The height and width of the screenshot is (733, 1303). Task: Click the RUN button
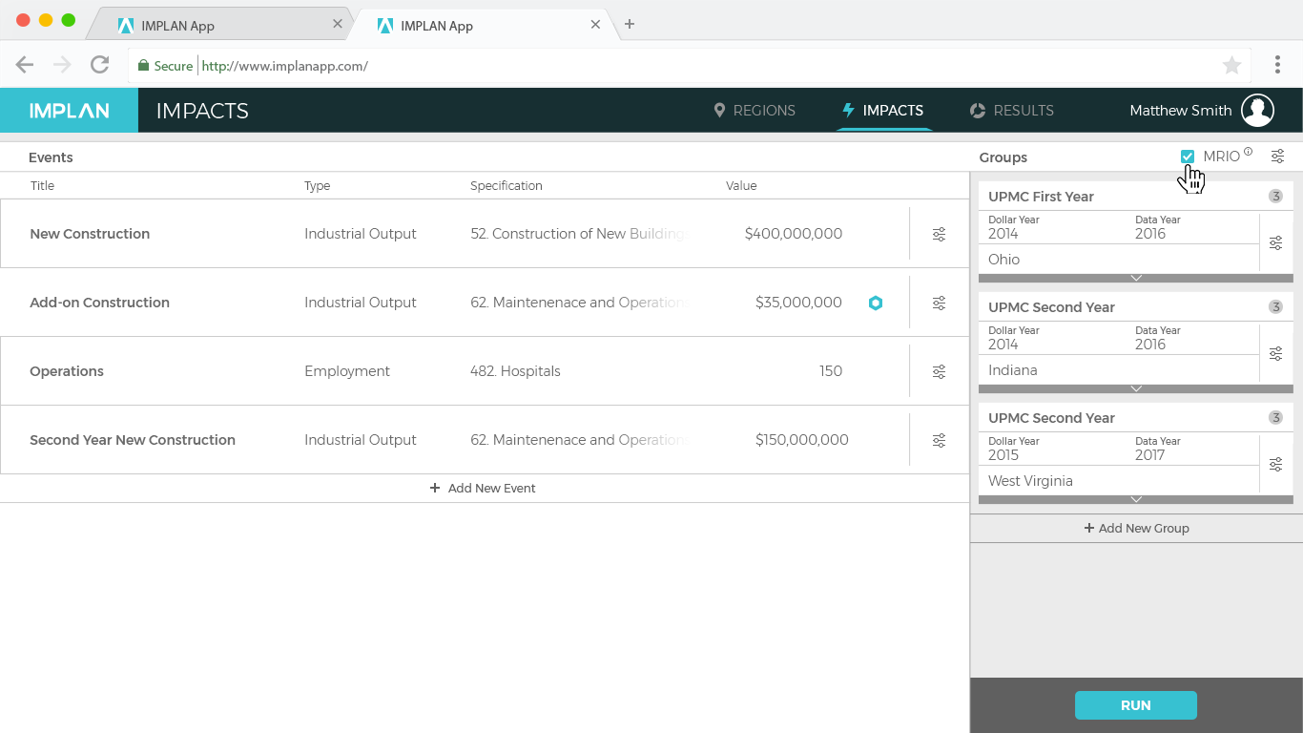click(1135, 705)
